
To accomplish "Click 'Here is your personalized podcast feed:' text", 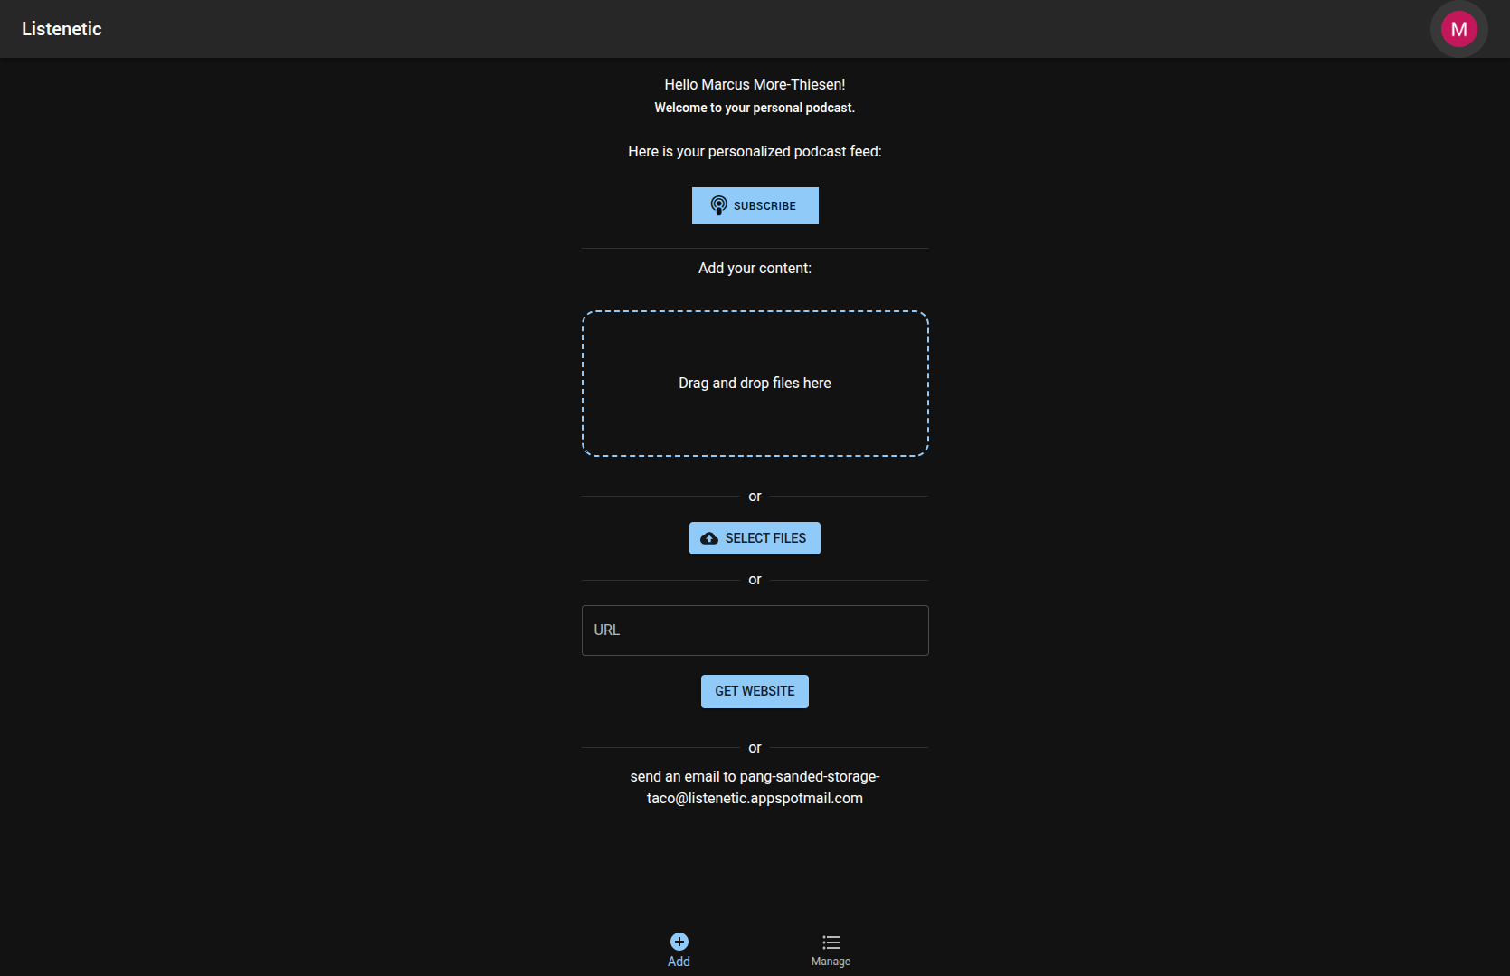I will pyautogui.click(x=755, y=151).
